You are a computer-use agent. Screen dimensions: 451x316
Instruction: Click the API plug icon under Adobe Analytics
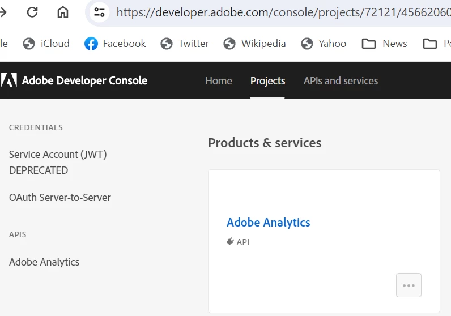coord(230,241)
